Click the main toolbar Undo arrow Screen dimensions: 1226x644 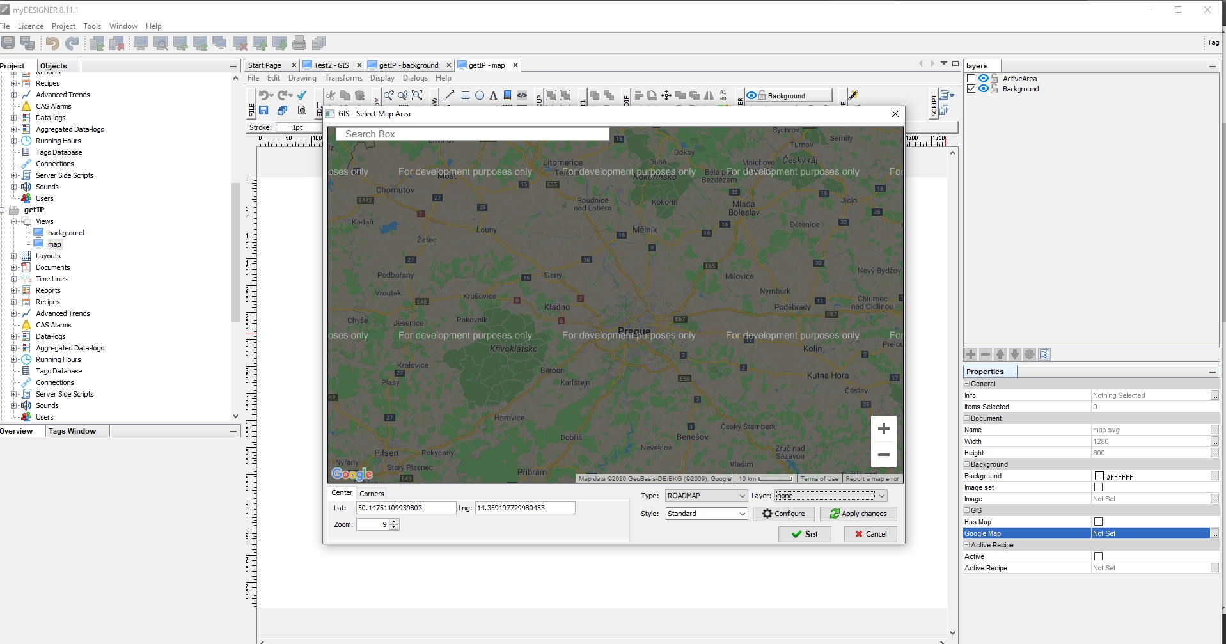(52, 43)
